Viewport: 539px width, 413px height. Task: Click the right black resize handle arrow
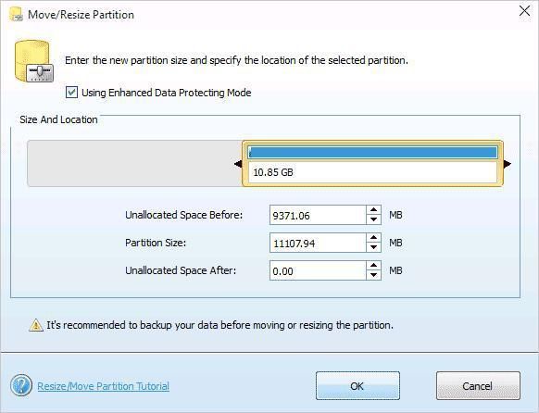[x=508, y=164]
